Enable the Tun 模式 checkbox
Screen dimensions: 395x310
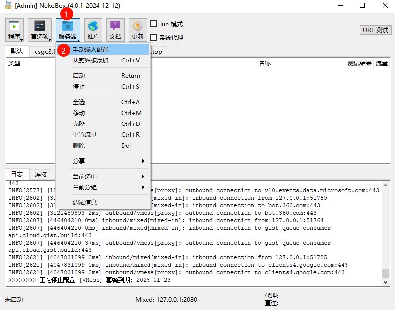pyautogui.click(x=154, y=24)
